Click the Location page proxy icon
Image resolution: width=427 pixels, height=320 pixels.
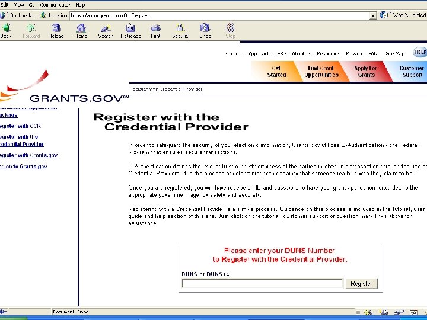[x=43, y=15]
